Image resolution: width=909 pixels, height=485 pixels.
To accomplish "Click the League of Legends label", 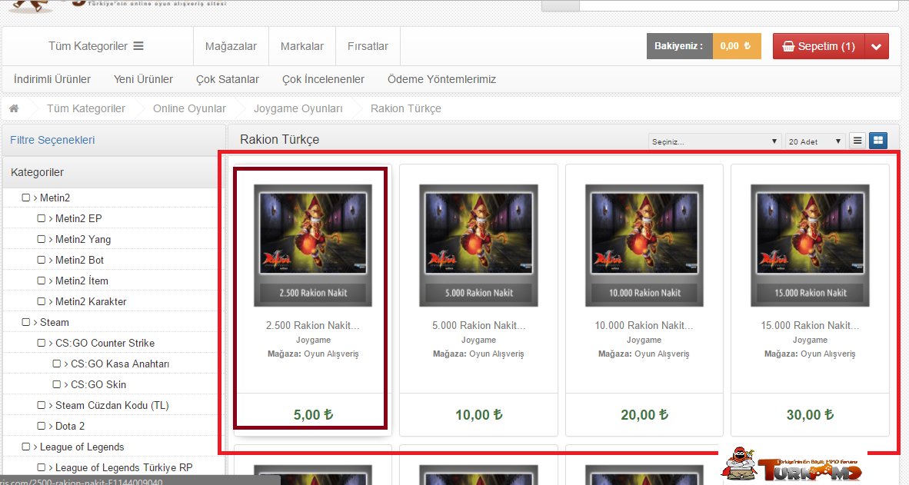I will 82,447.
